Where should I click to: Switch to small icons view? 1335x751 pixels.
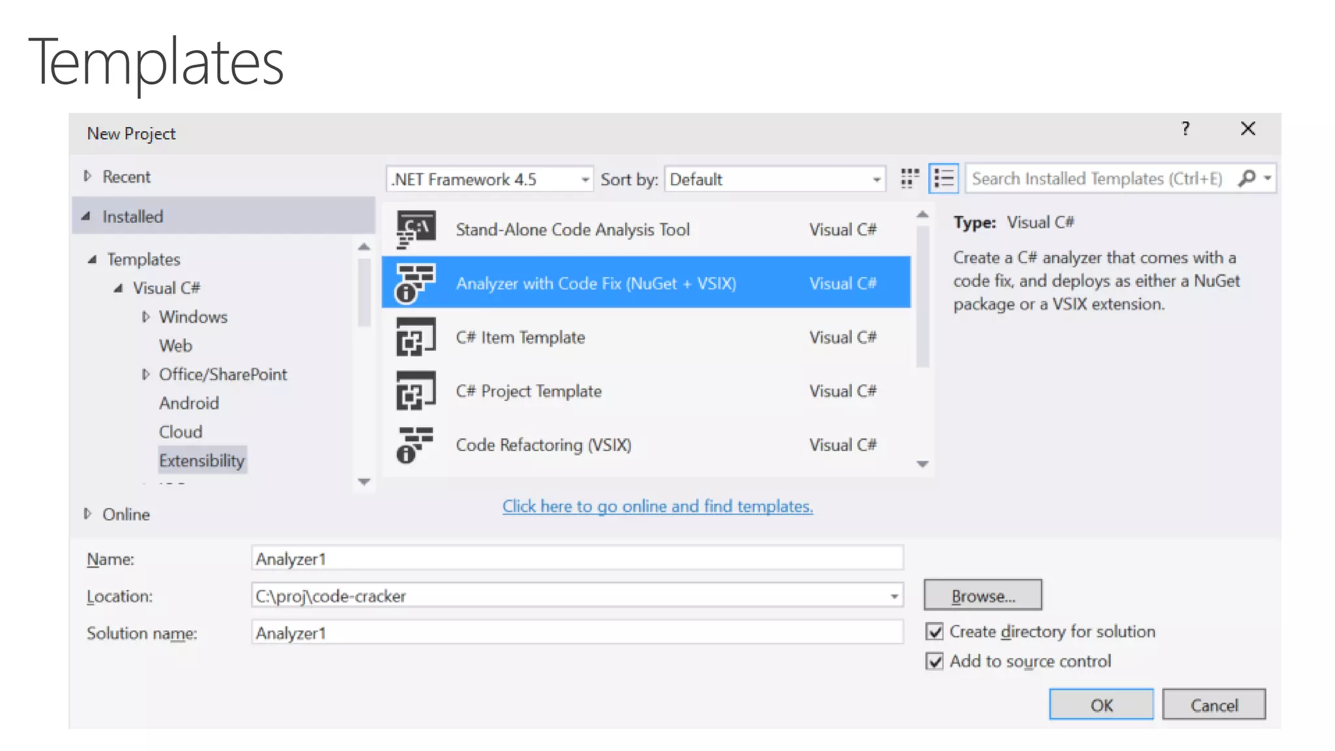coord(909,179)
